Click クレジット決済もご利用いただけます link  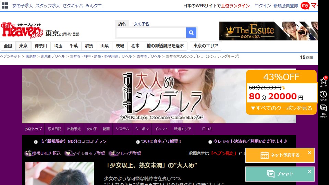[250, 141]
